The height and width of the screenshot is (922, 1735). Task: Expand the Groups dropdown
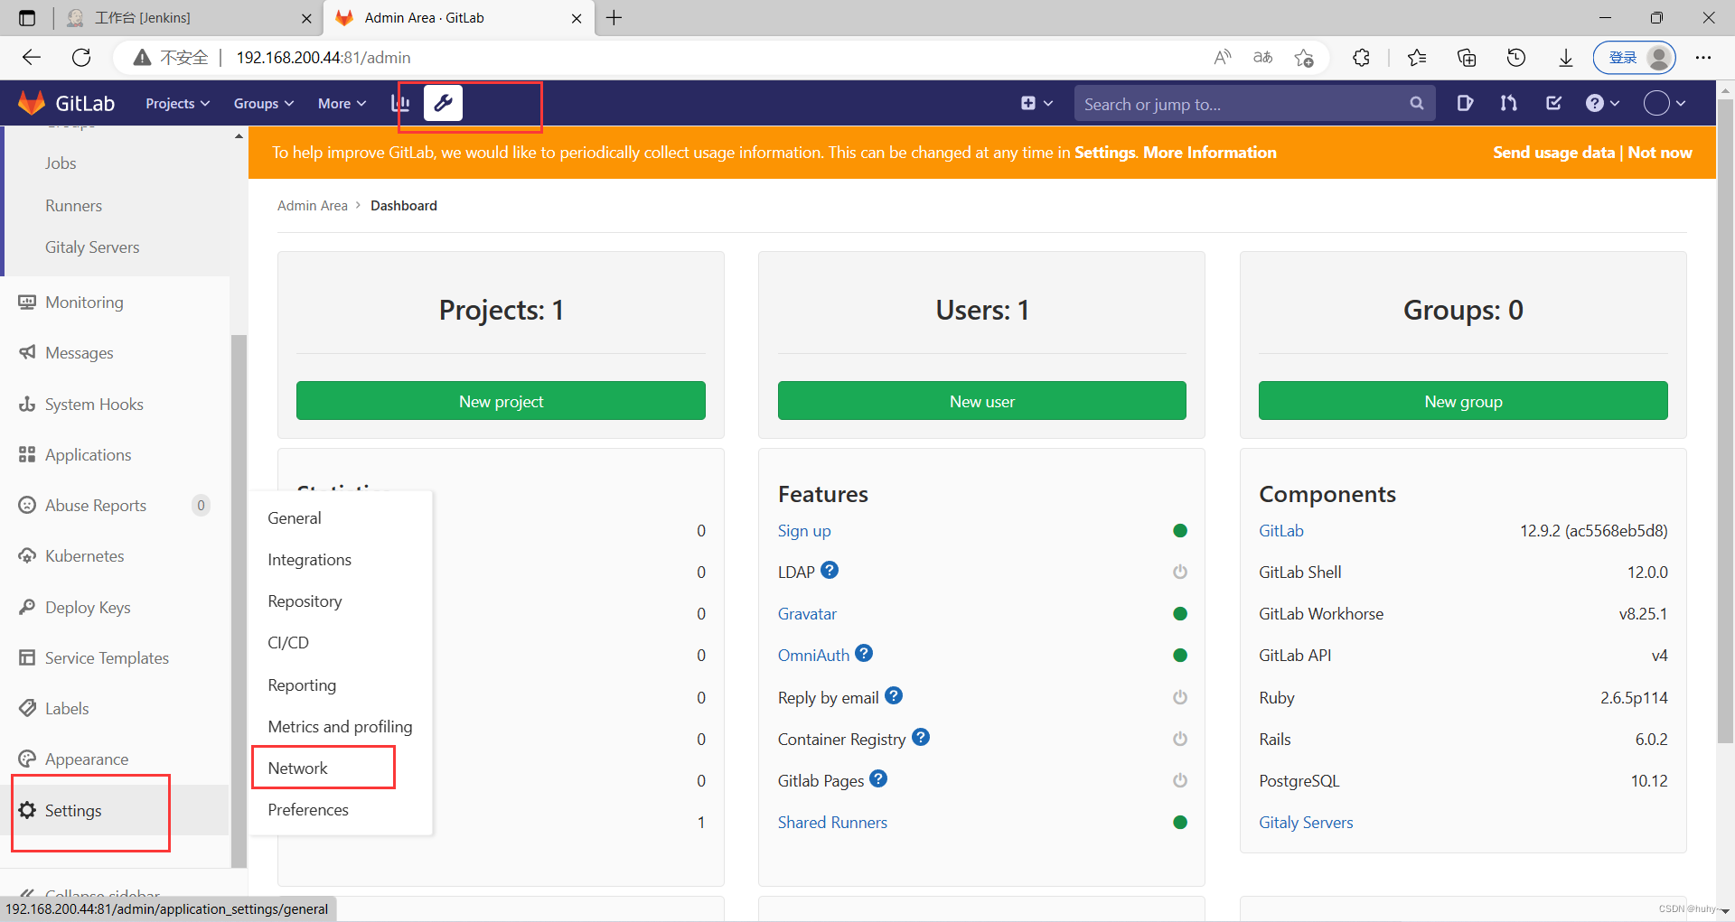click(264, 103)
